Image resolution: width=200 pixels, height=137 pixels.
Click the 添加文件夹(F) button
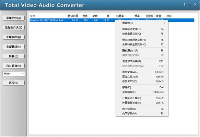click(13, 27)
